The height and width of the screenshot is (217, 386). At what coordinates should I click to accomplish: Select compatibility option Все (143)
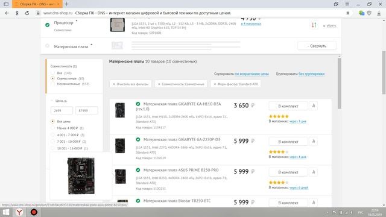pos(52,73)
